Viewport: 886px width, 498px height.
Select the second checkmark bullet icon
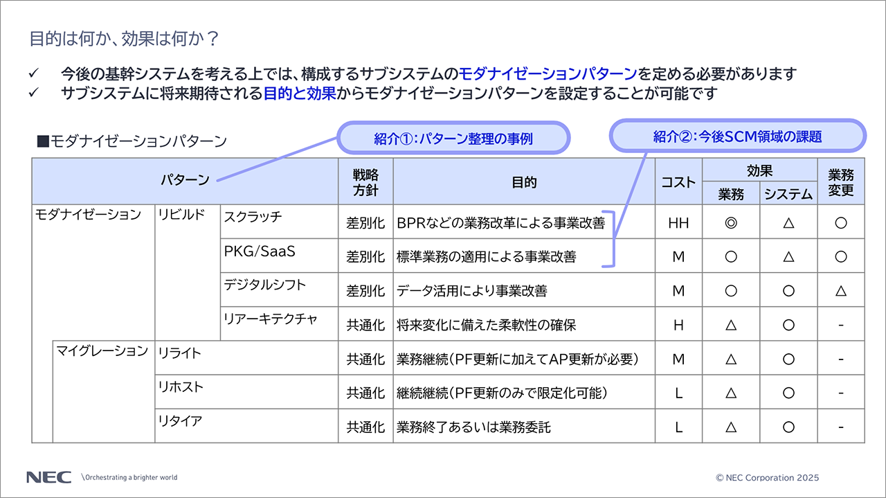pos(35,94)
